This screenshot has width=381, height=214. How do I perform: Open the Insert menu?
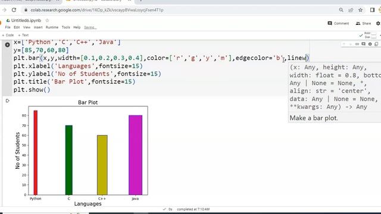[38, 27]
